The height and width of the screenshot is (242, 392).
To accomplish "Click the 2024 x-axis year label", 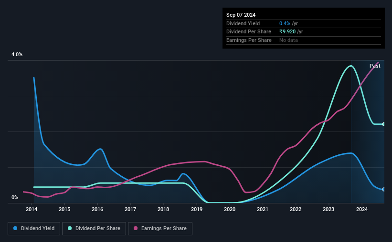I will pyautogui.click(x=362, y=209).
